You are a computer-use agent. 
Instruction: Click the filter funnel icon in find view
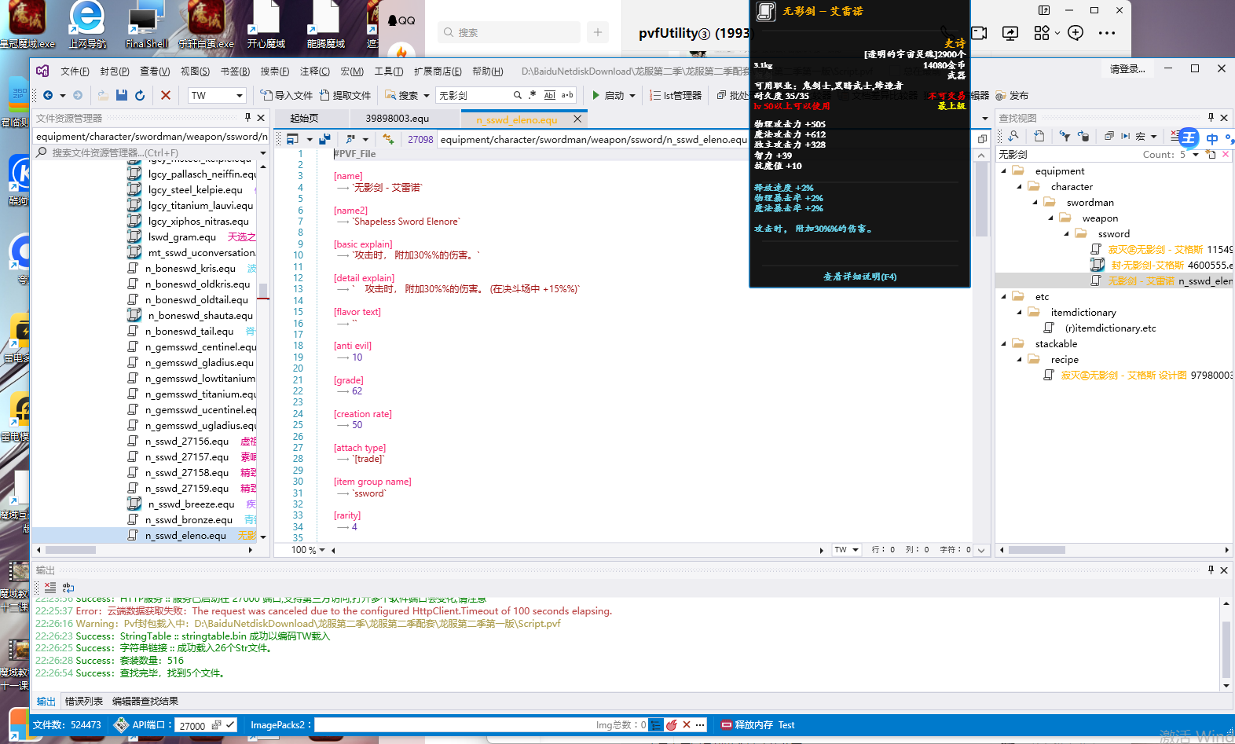pos(1065,136)
